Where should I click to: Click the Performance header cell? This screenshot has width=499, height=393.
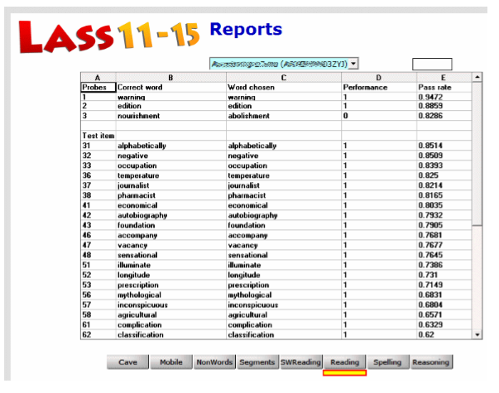pos(379,87)
